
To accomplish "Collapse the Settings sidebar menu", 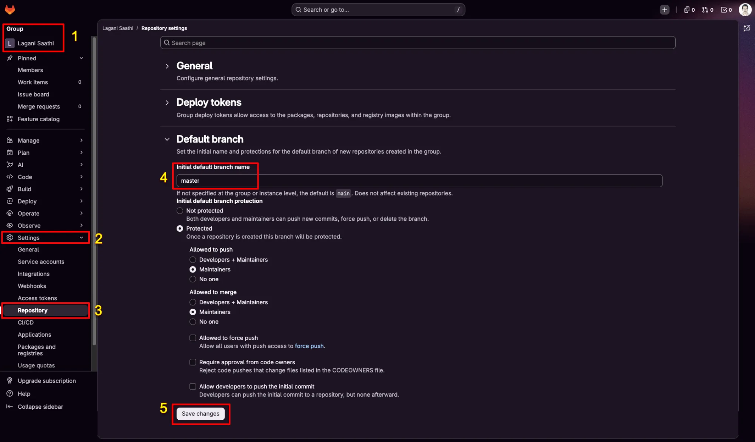I will tap(81, 238).
